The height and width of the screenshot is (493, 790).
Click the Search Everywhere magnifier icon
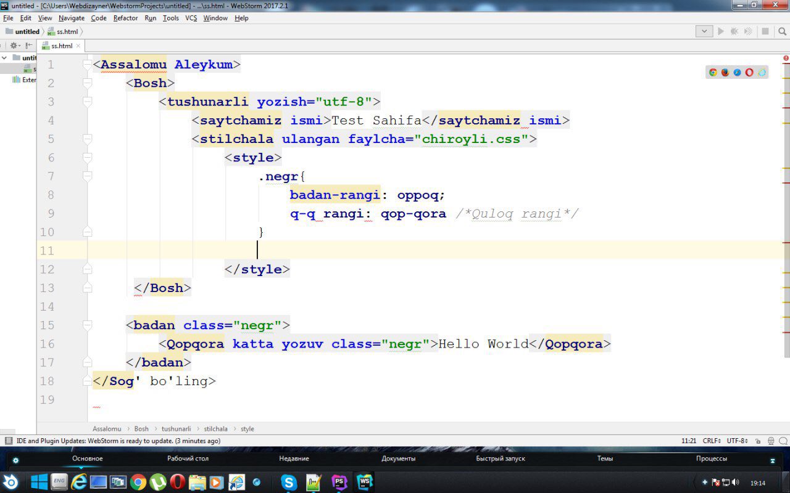(783, 31)
